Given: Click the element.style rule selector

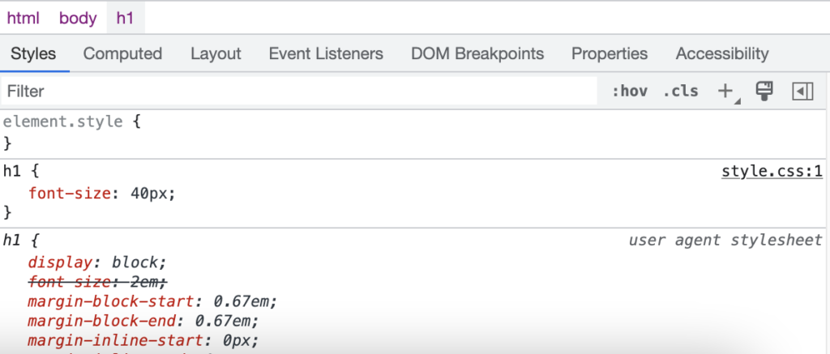Looking at the screenshot, I should click(63, 122).
